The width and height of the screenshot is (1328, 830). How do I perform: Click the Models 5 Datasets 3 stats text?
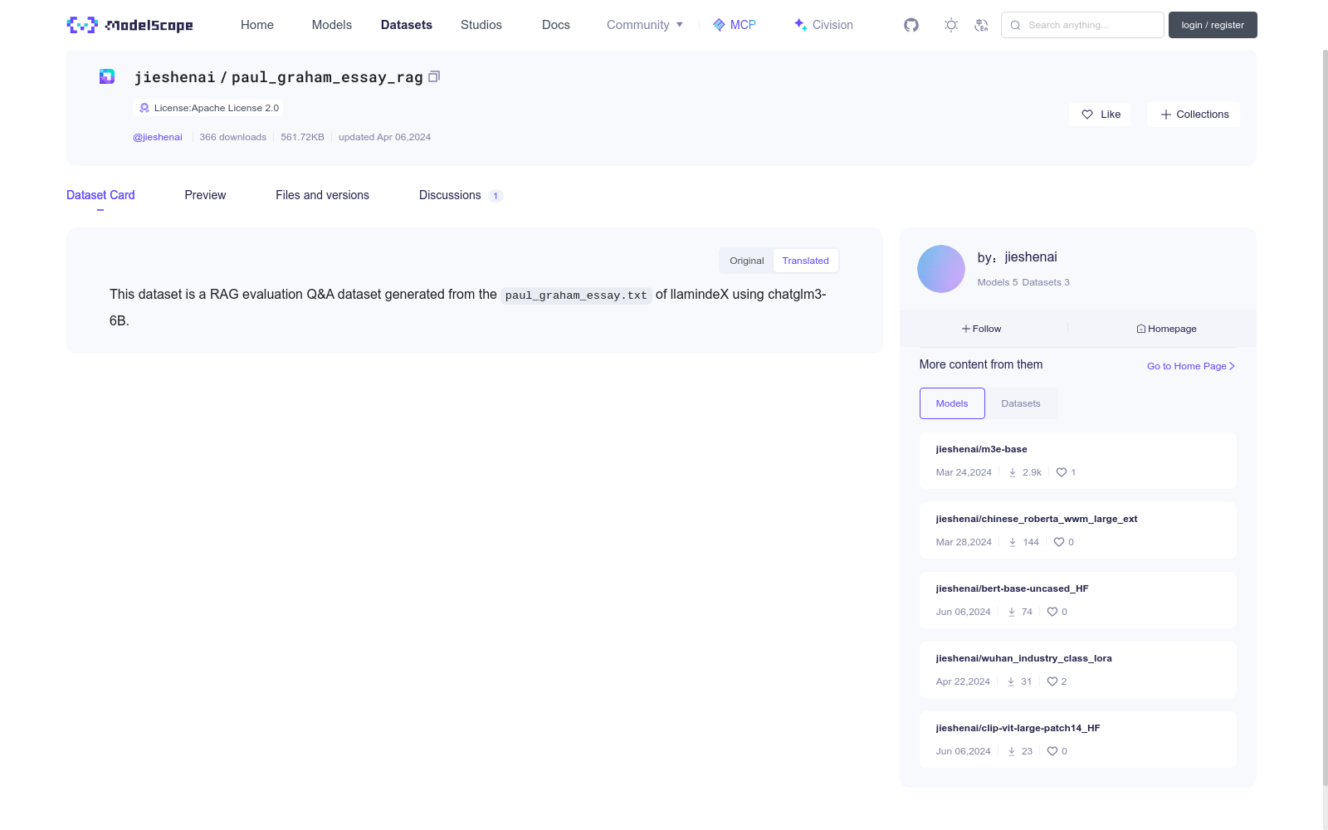click(x=1023, y=282)
